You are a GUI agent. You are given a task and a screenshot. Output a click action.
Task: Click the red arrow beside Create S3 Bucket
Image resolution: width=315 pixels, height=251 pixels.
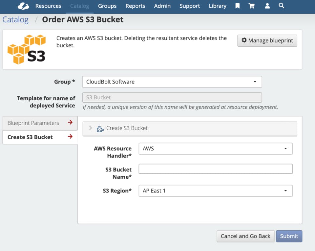pos(70,137)
